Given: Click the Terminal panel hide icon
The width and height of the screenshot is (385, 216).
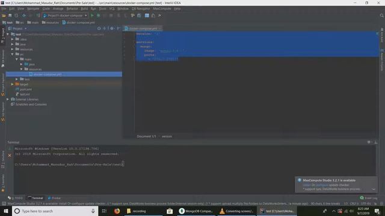Looking at the screenshot, I should point(375,142).
